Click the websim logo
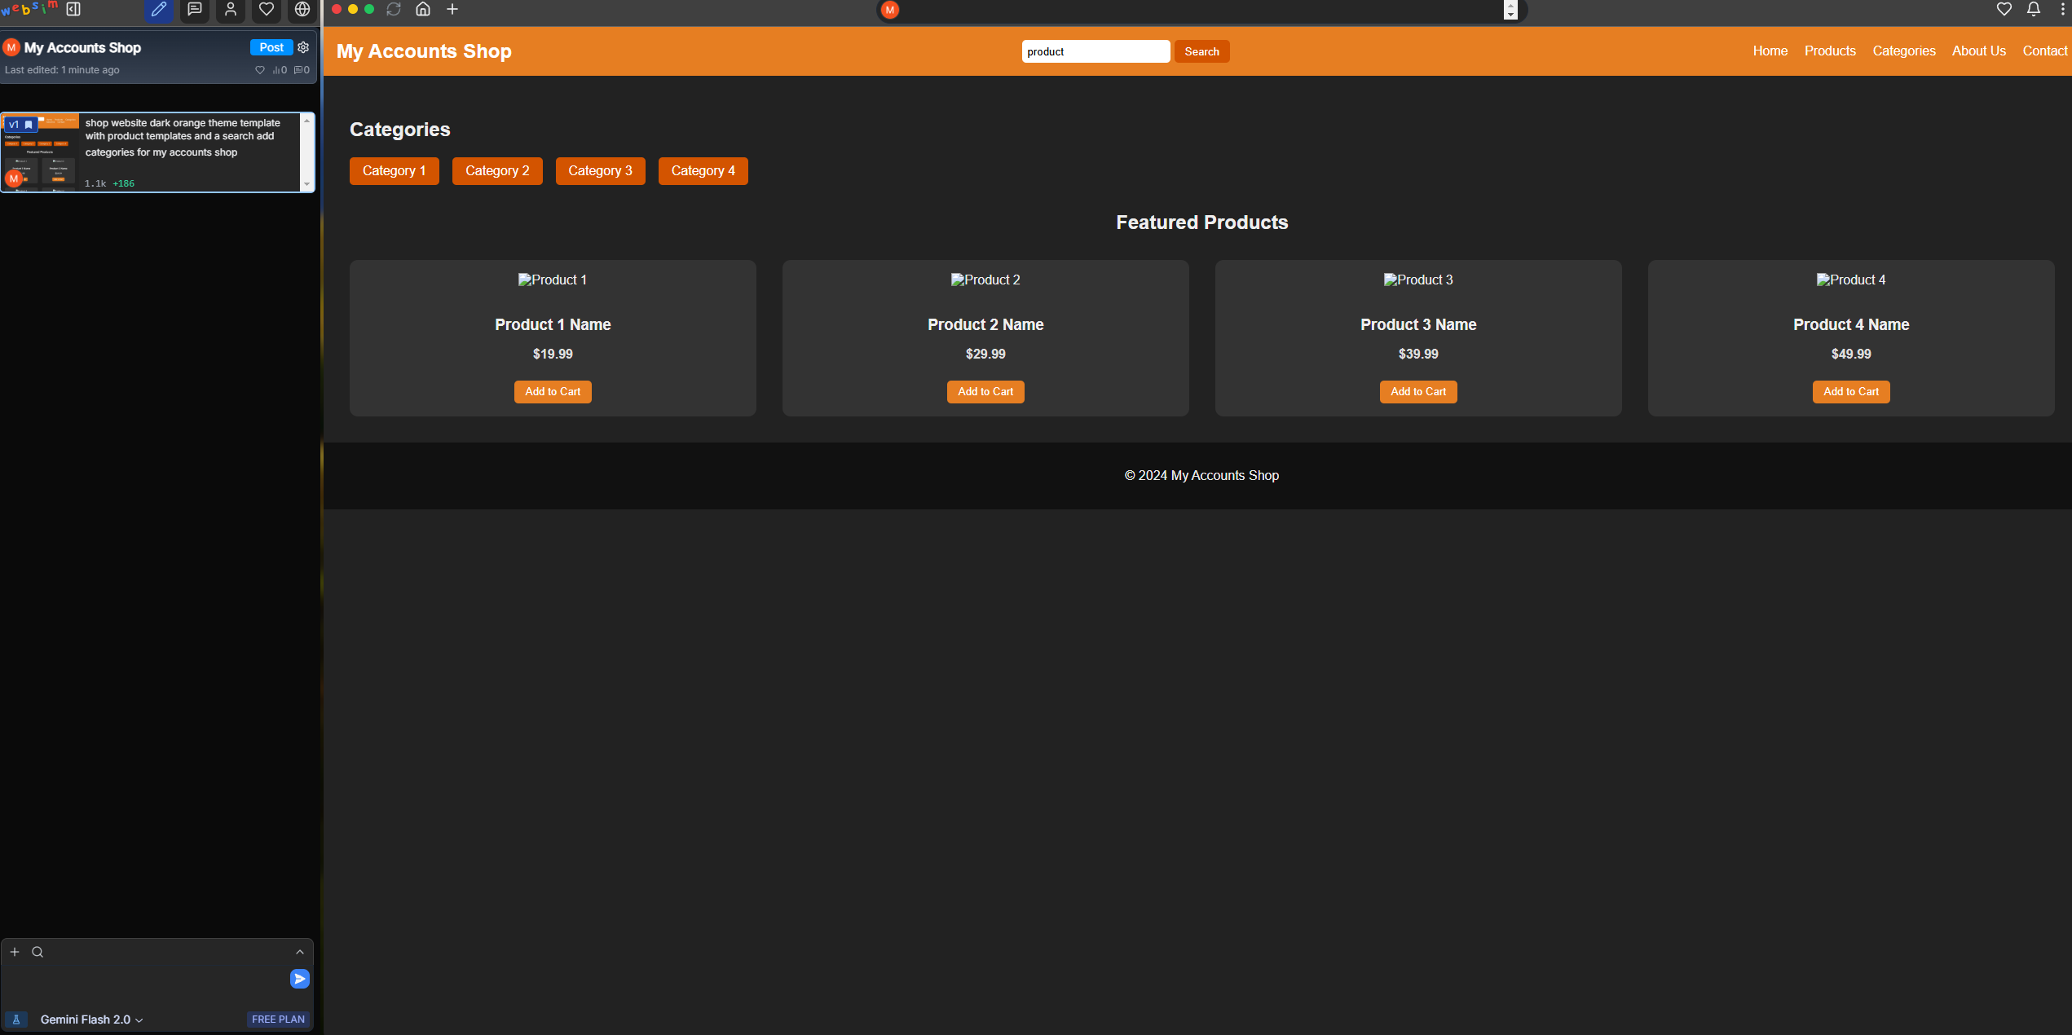 (x=29, y=9)
